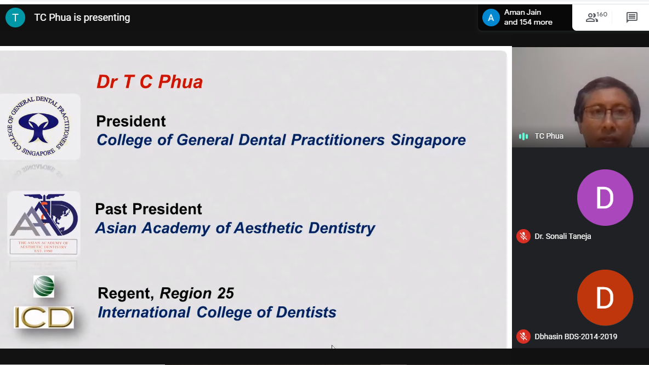Image resolution: width=649 pixels, height=365 pixels.
Task: Click the teal T presenter avatar
Action: point(15,18)
